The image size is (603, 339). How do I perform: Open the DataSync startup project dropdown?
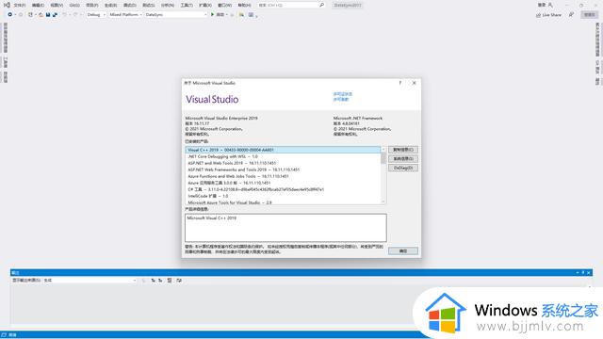pyautogui.click(x=176, y=15)
